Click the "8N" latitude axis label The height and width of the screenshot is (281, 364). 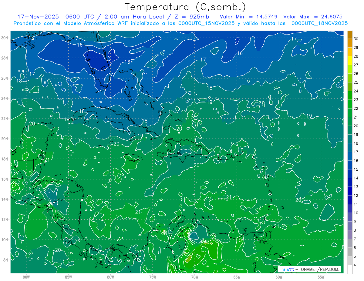point(5,260)
